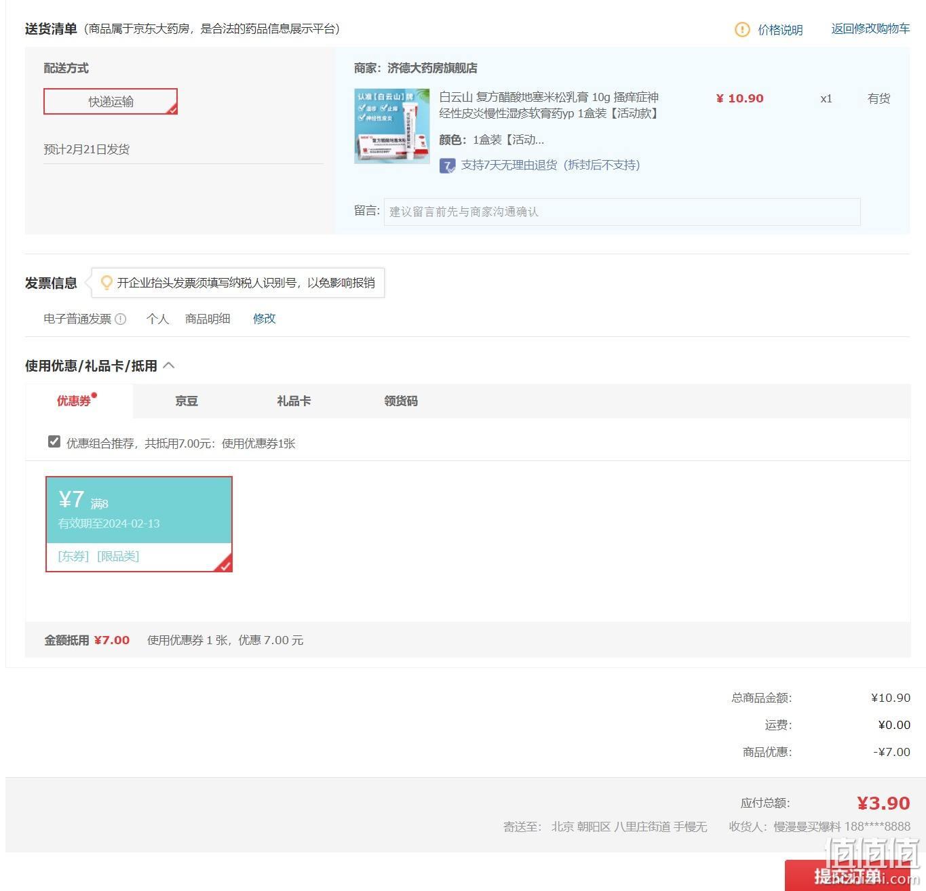Click the 寄送至 北京 朝阳区 address text
Viewport: 926px width, 891px height.
(x=605, y=827)
